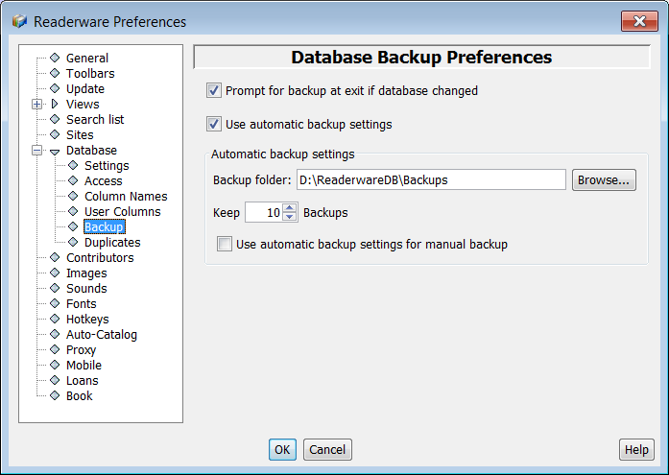
Task: Open Book preferences
Action: pos(79,395)
